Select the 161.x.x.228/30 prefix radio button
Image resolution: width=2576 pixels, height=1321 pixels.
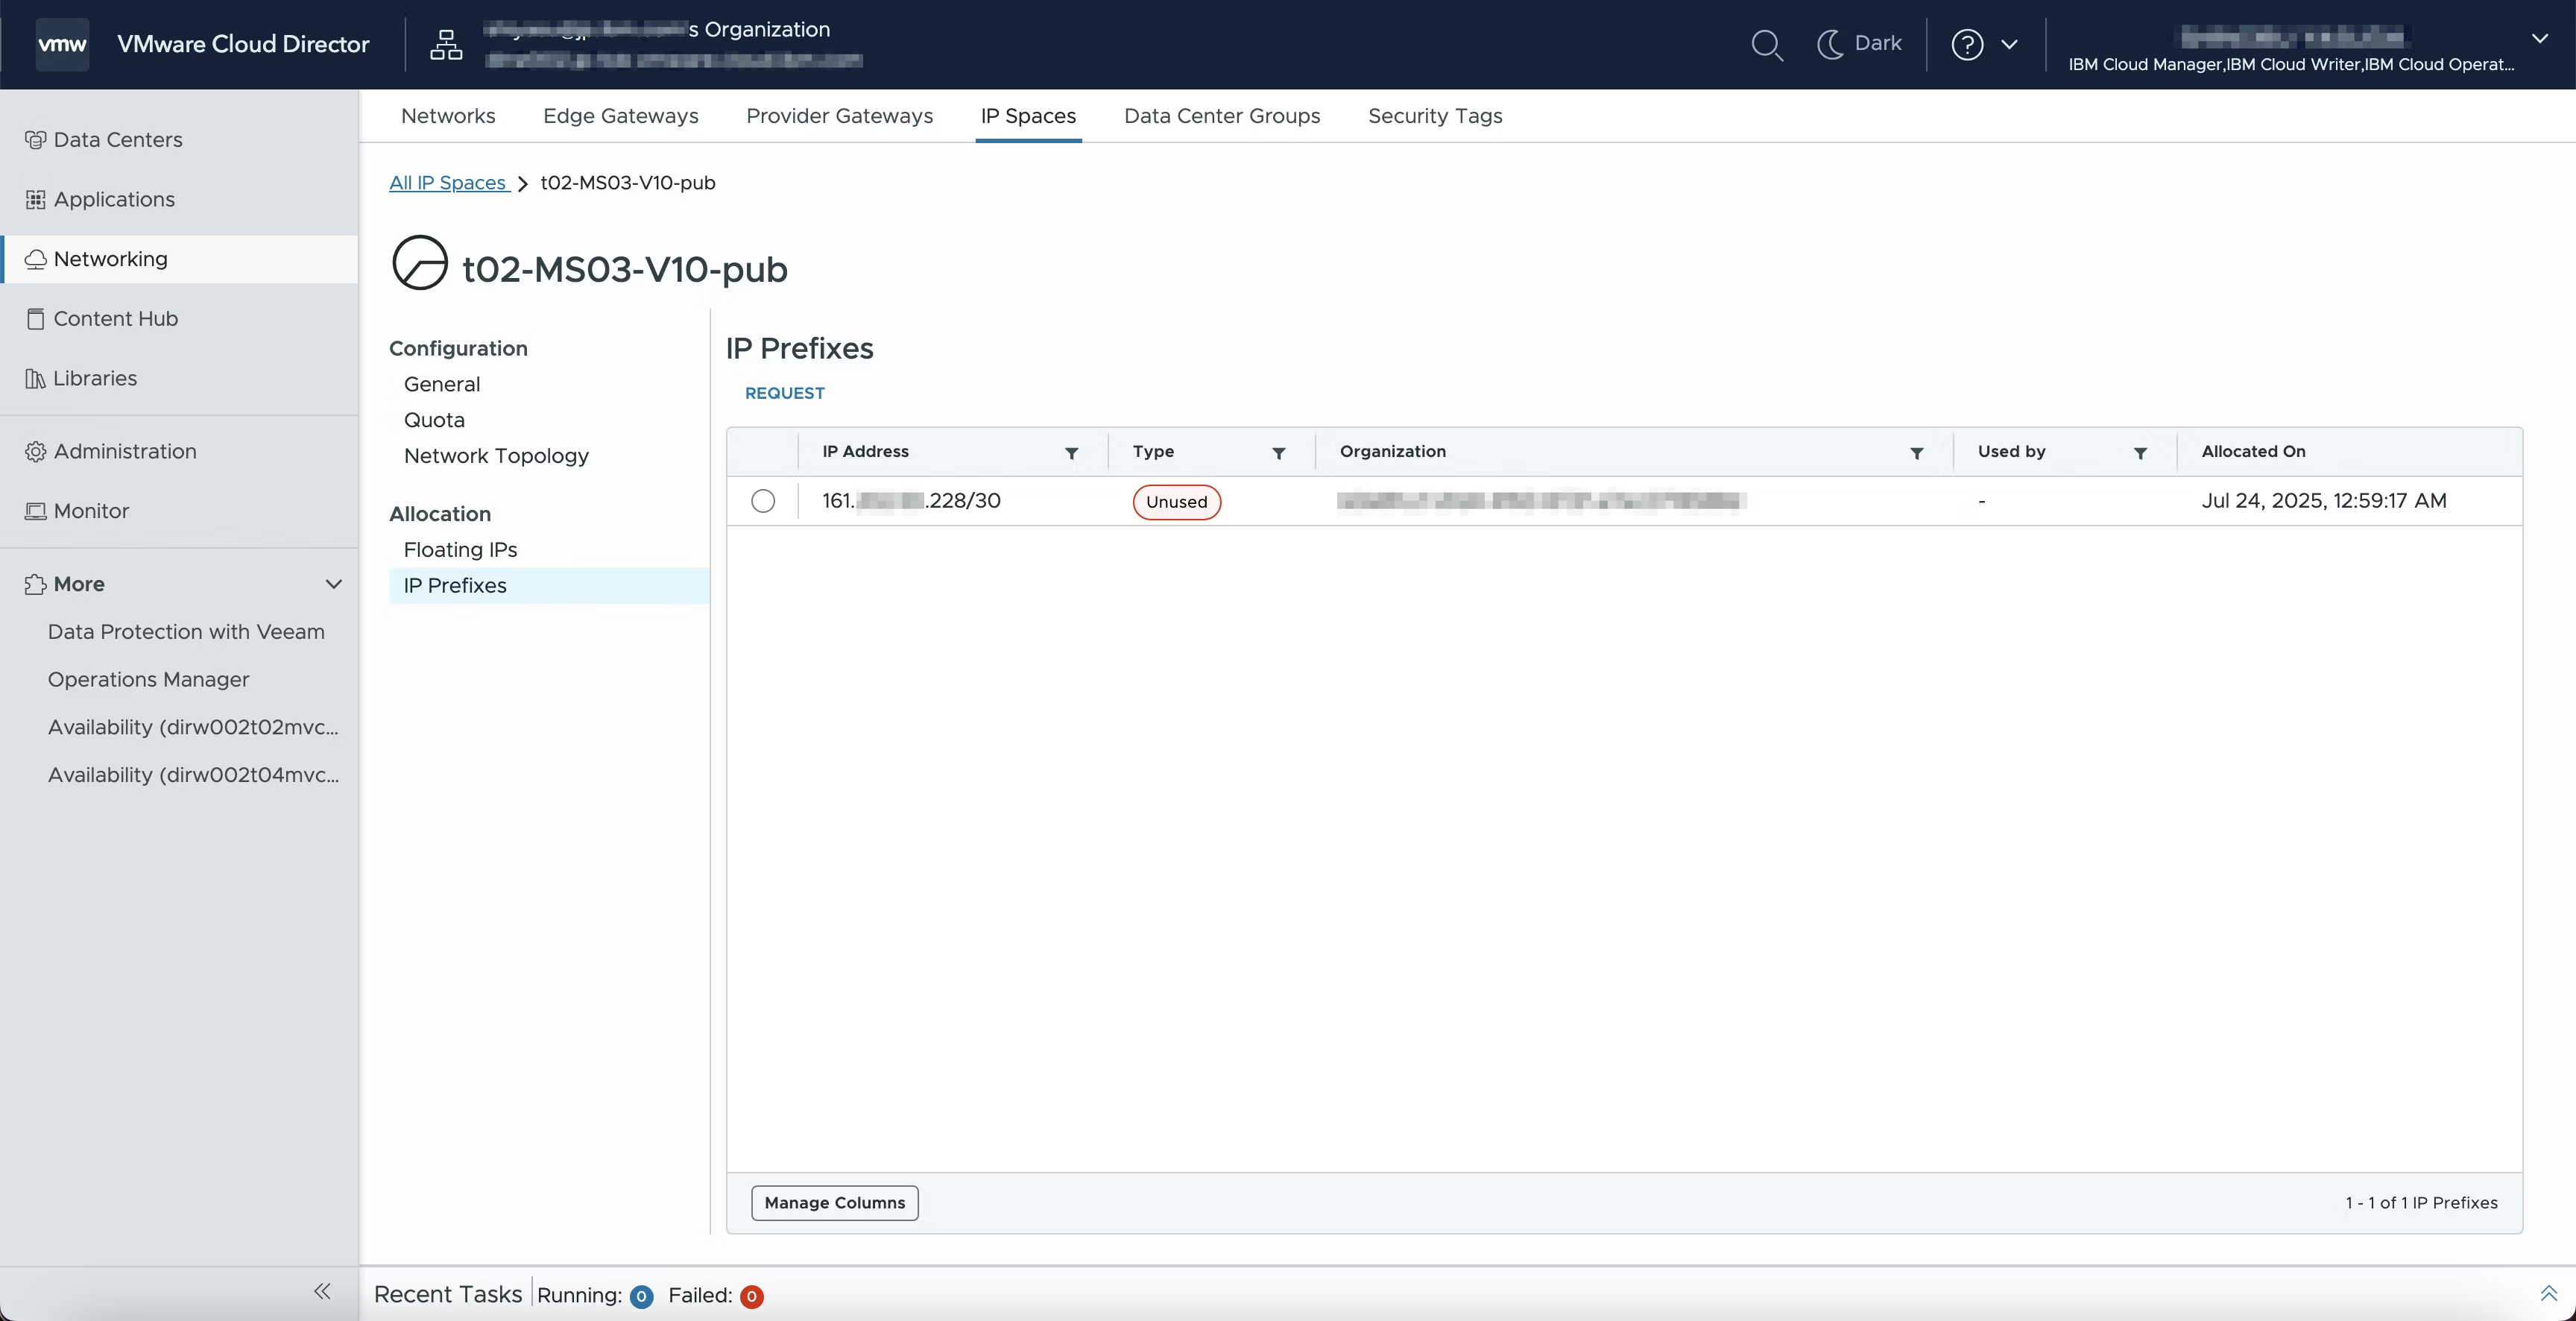click(x=763, y=501)
